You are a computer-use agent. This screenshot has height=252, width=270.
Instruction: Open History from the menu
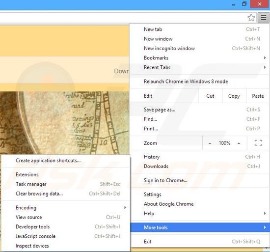pyautogui.click(x=199, y=157)
